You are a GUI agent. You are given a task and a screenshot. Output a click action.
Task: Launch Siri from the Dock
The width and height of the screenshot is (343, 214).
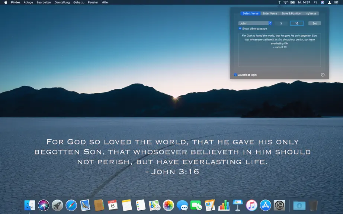click(x=44, y=205)
